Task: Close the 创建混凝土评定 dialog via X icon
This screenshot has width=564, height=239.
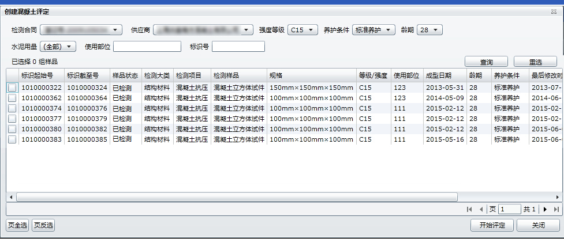Action: point(554,12)
